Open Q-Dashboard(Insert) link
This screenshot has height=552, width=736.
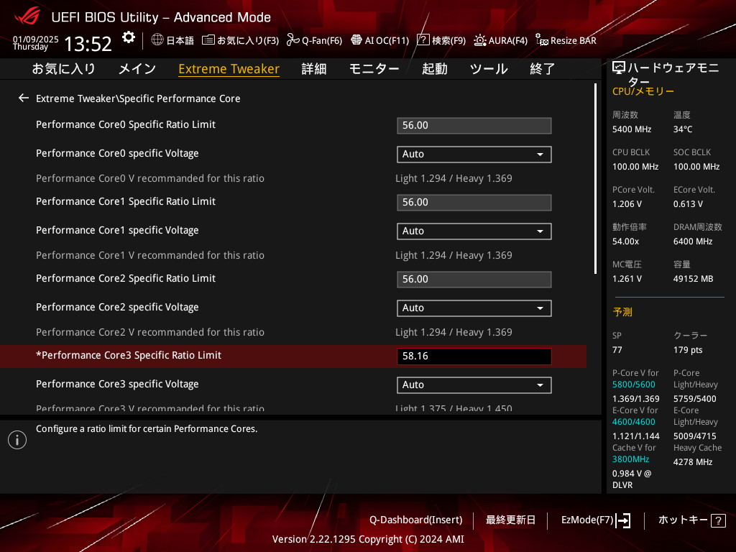point(415,520)
